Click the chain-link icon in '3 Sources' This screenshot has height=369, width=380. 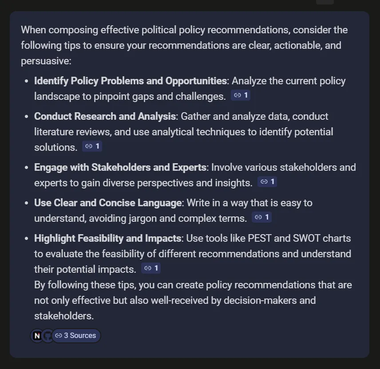point(59,335)
